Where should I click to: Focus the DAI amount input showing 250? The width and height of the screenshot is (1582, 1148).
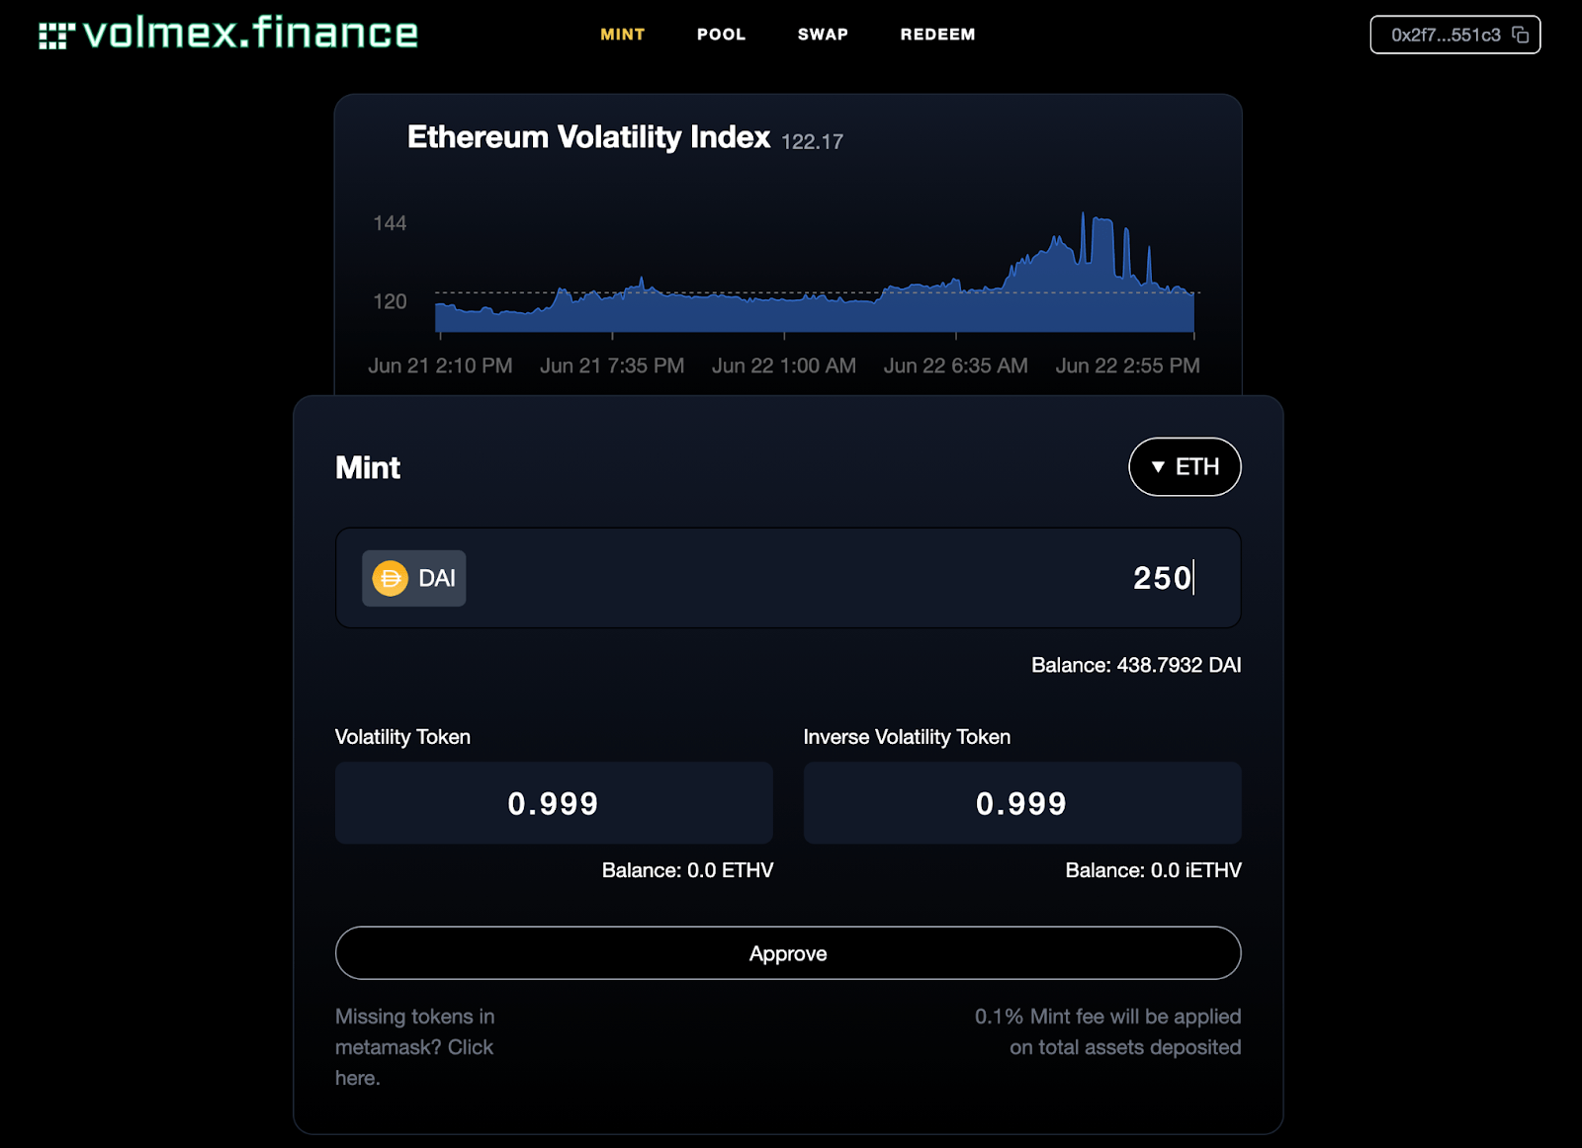[788, 578]
